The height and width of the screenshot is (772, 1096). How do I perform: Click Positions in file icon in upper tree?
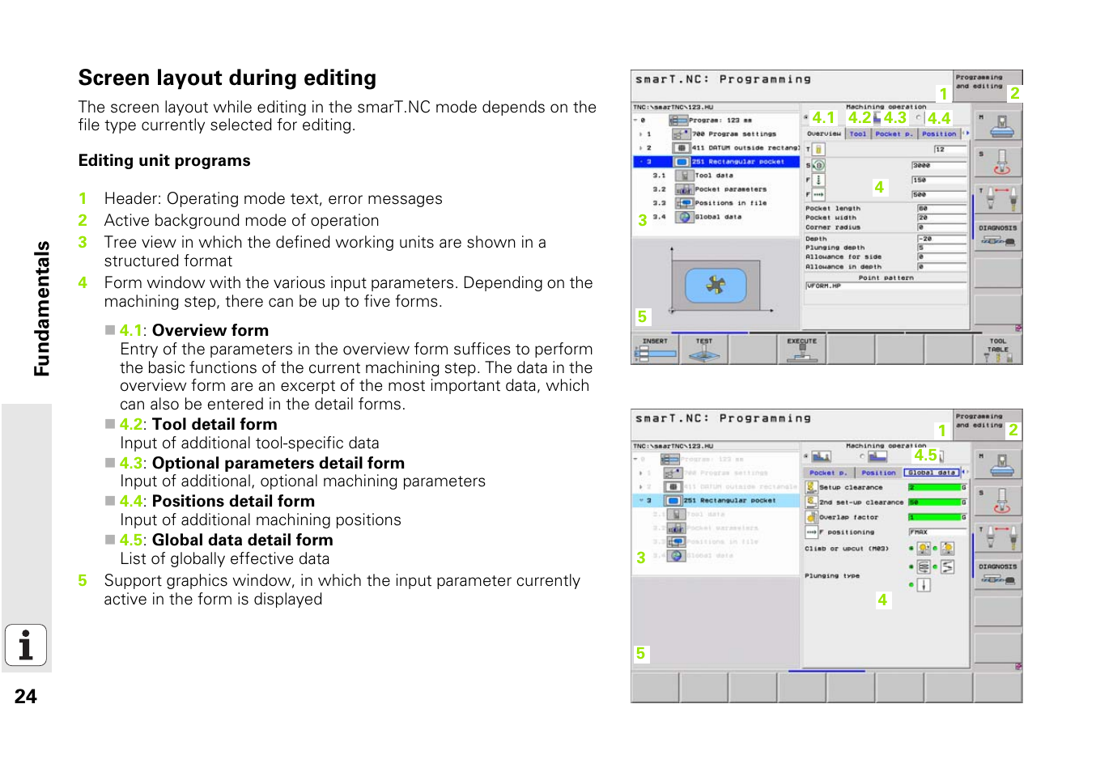684,203
